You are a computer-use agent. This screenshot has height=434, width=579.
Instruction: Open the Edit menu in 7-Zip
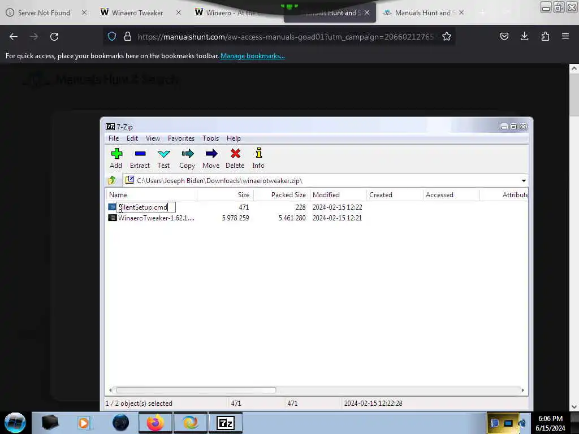click(132, 138)
